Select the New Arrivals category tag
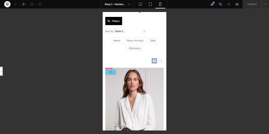 135,41
